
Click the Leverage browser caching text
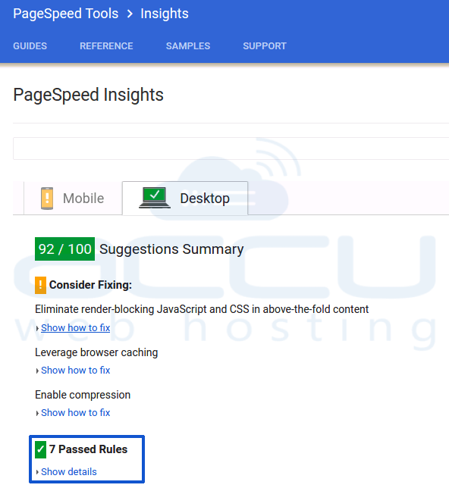96,352
